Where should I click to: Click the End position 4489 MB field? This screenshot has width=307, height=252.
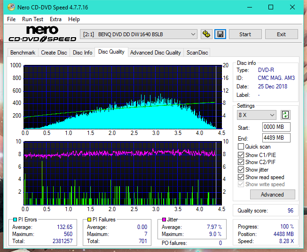tap(276, 138)
